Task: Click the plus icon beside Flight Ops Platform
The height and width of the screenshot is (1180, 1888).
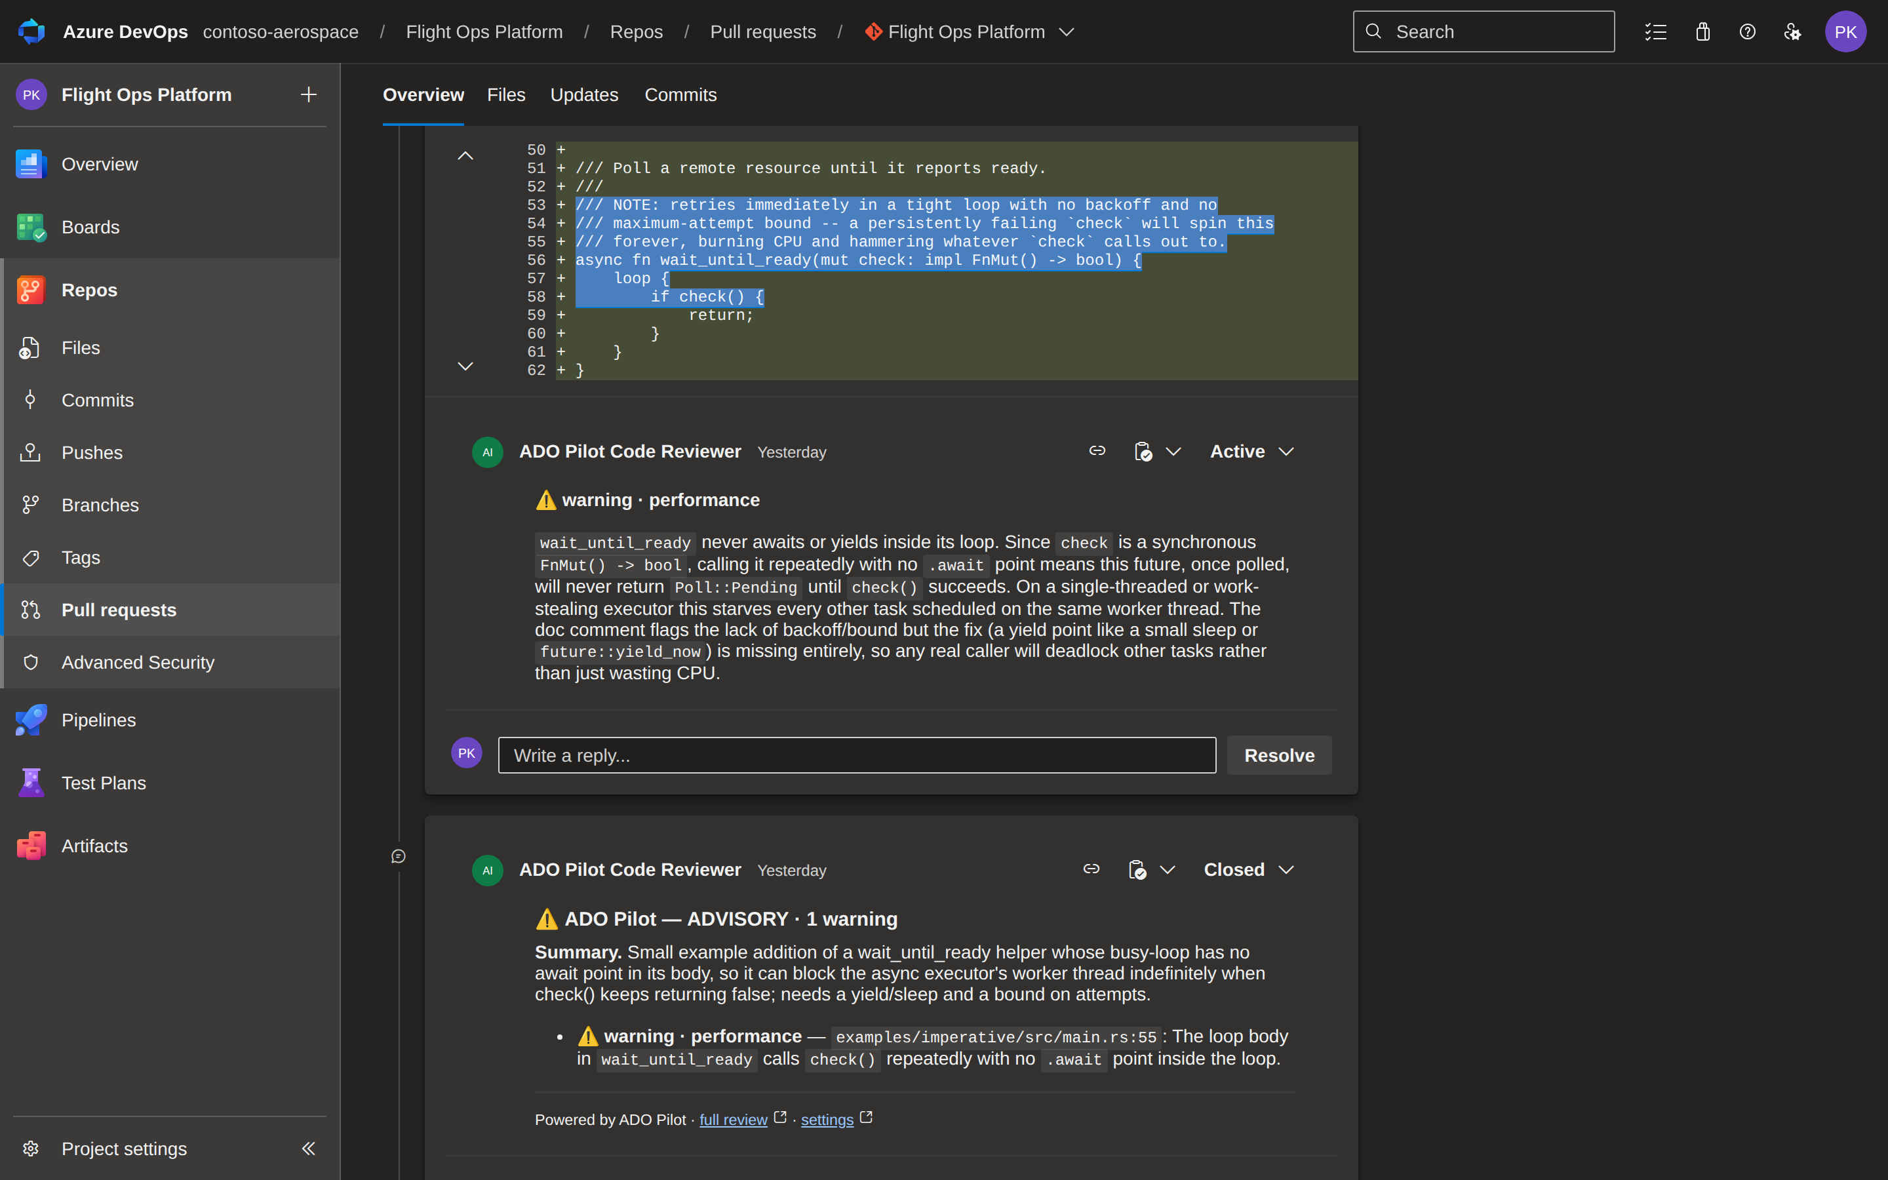Action: tap(309, 94)
